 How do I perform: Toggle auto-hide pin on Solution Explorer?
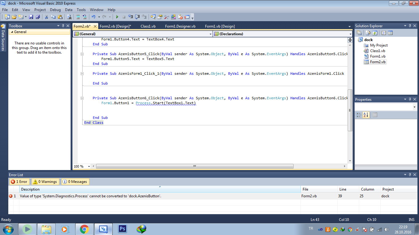click(410, 26)
